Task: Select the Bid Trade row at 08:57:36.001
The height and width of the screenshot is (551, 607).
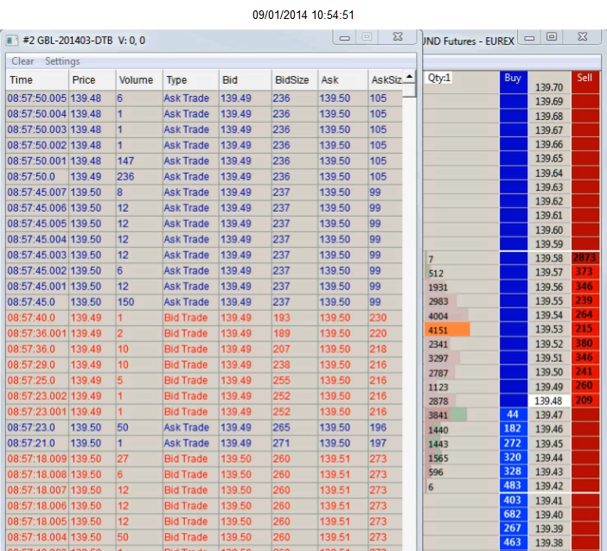Action: point(204,333)
